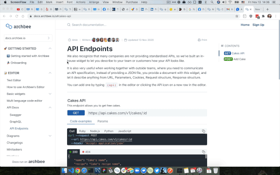Screen dimensions: 280x175
Task: Switch to the Params tab
Action: pyautogui.click(x=103, y=121)
